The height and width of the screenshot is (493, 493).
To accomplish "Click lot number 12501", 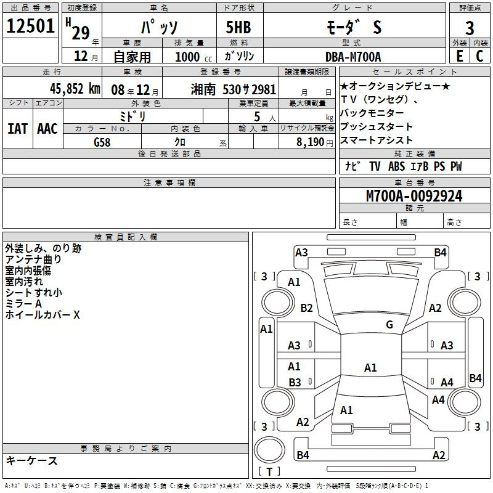I will pyautogui.click(x=30, y=26).
